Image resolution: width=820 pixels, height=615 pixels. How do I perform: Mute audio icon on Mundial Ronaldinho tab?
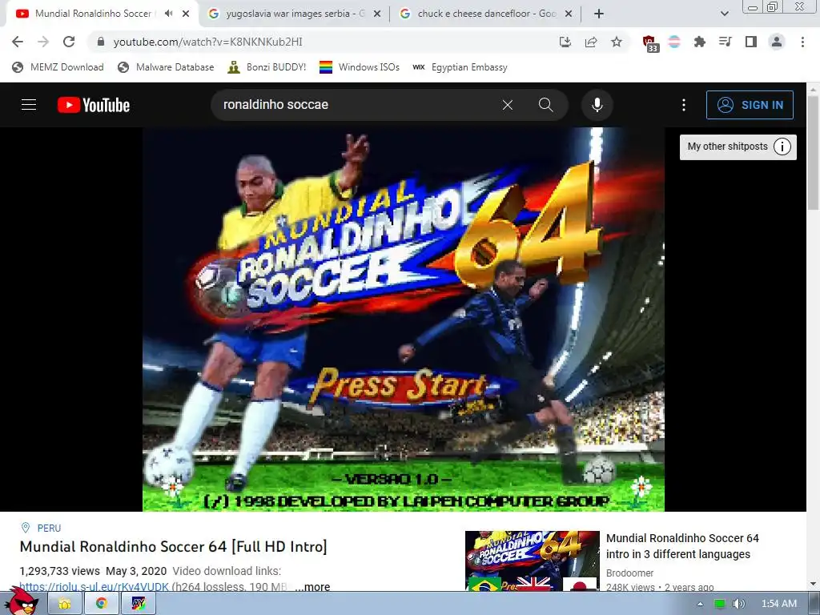tap(168, 14)
